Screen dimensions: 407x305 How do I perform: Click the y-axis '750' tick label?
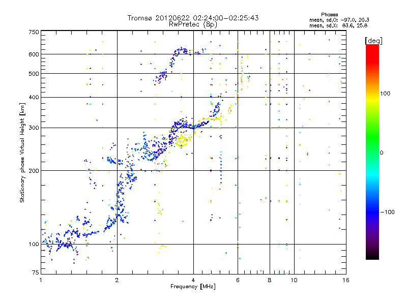click(x=34, y=32)
